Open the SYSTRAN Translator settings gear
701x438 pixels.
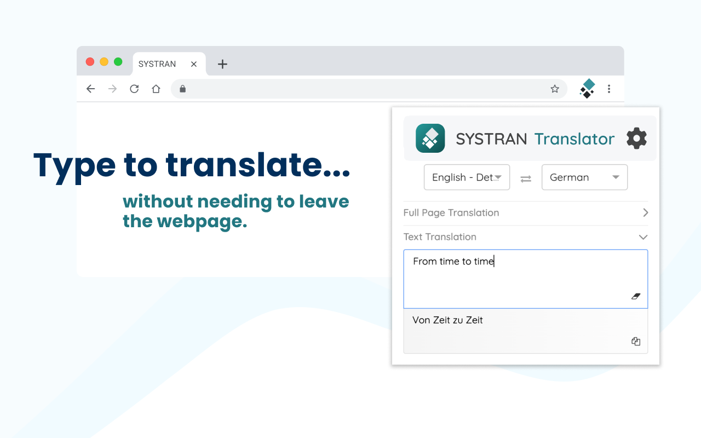[636, 138]
